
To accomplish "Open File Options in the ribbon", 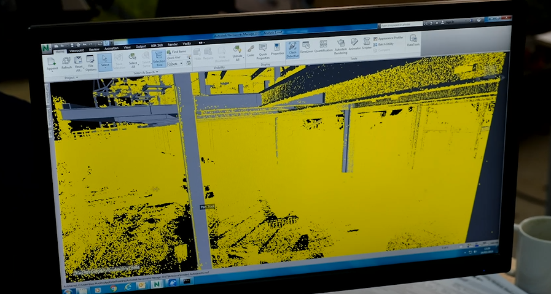I will click(x=91, y=63).
